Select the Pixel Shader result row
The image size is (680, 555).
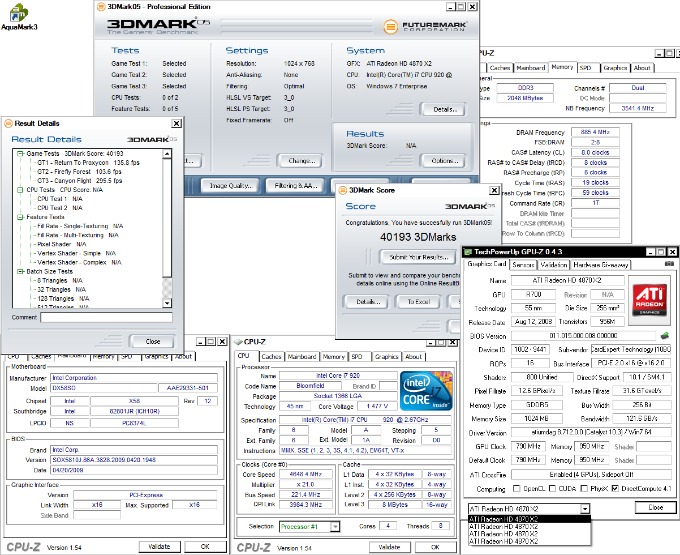[x=62, y=244]
